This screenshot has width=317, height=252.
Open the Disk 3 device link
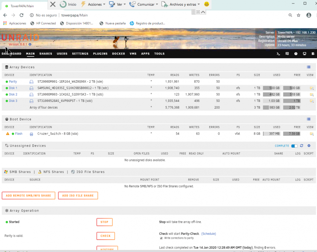(13, 101)
